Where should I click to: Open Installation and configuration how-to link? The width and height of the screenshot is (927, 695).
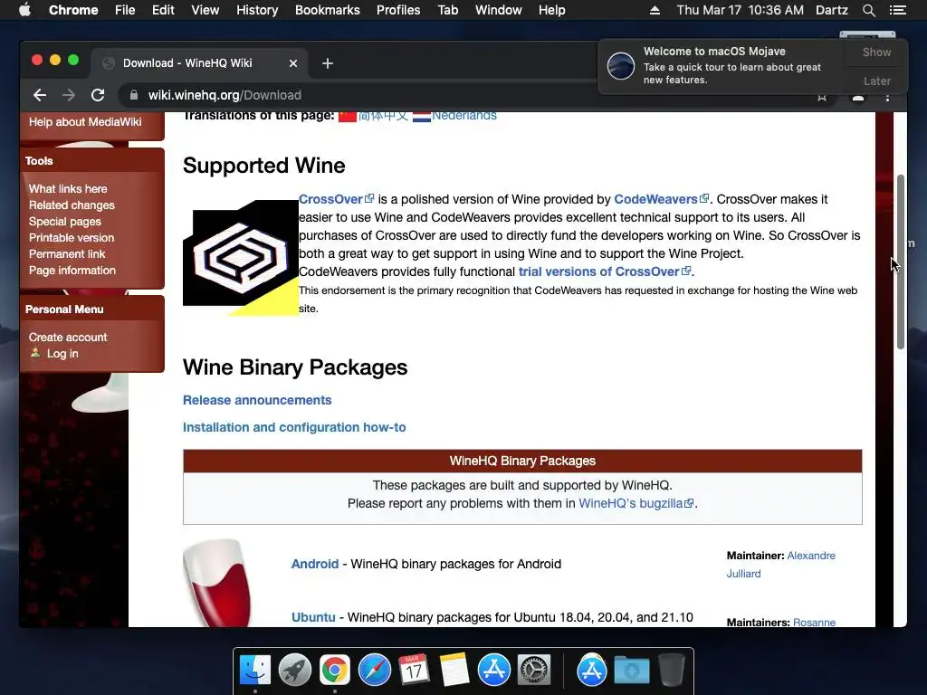pyautogui.click(x=294, y=427)
